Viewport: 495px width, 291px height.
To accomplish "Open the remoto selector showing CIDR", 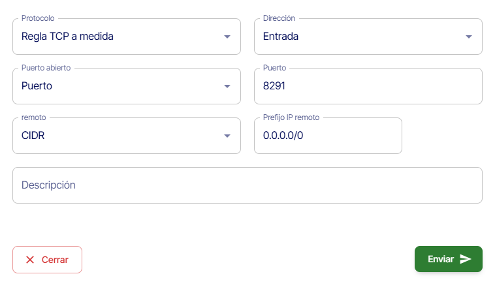I will coord(118,136).
